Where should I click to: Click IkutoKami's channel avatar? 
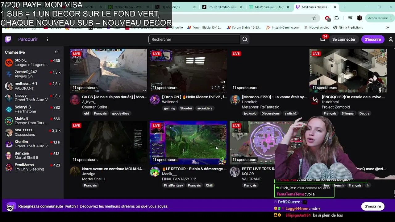(x=315, y=100)
